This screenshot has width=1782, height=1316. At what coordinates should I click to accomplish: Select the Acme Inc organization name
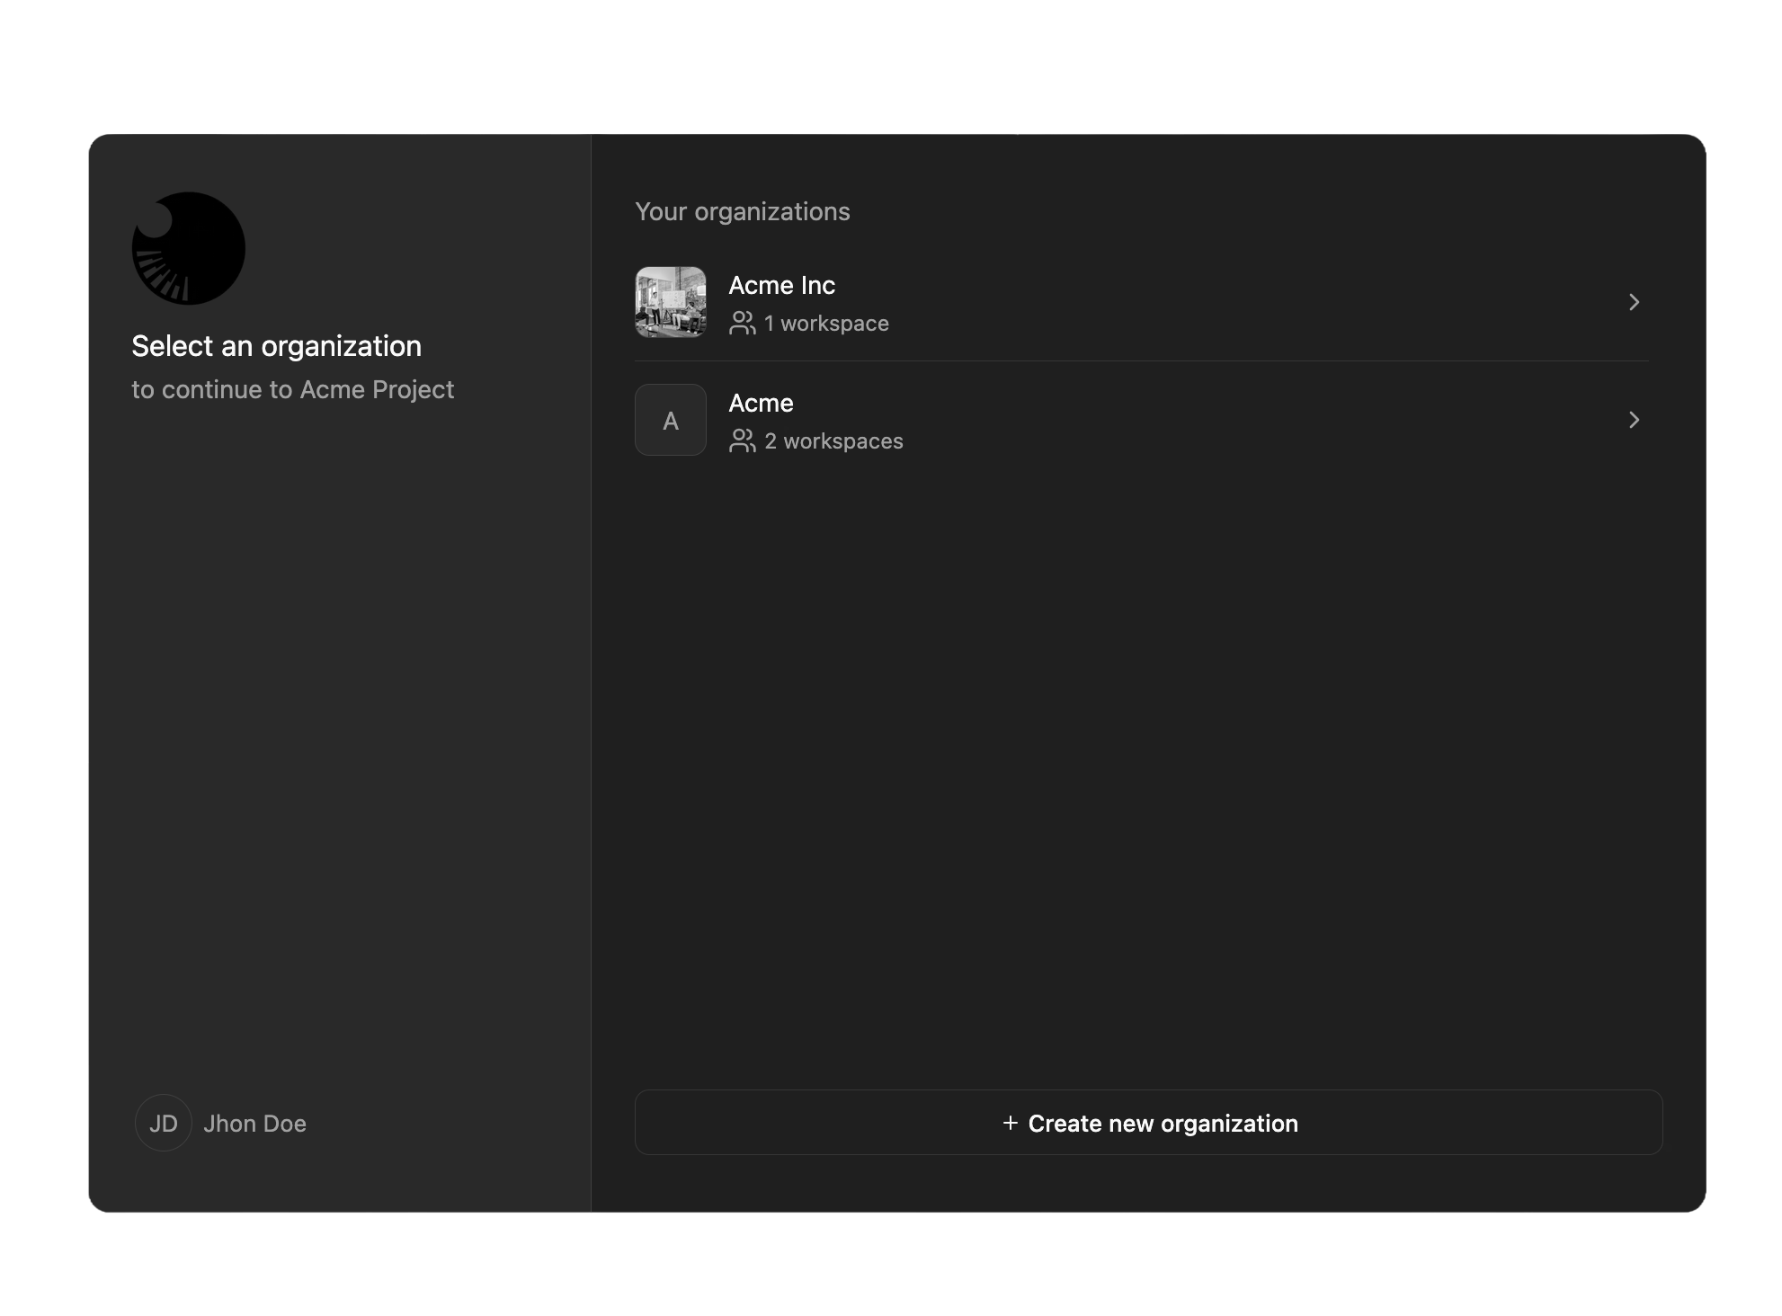pos(781,285)
